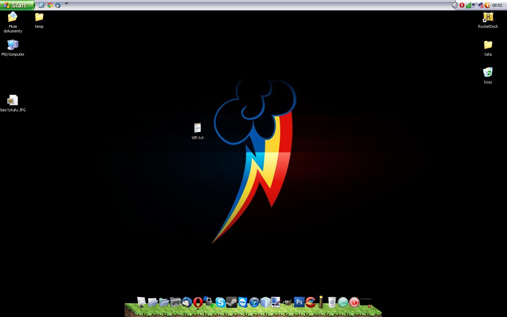Open GIMP from the dock
The image size is (507, 317).
tap(287, 302)
